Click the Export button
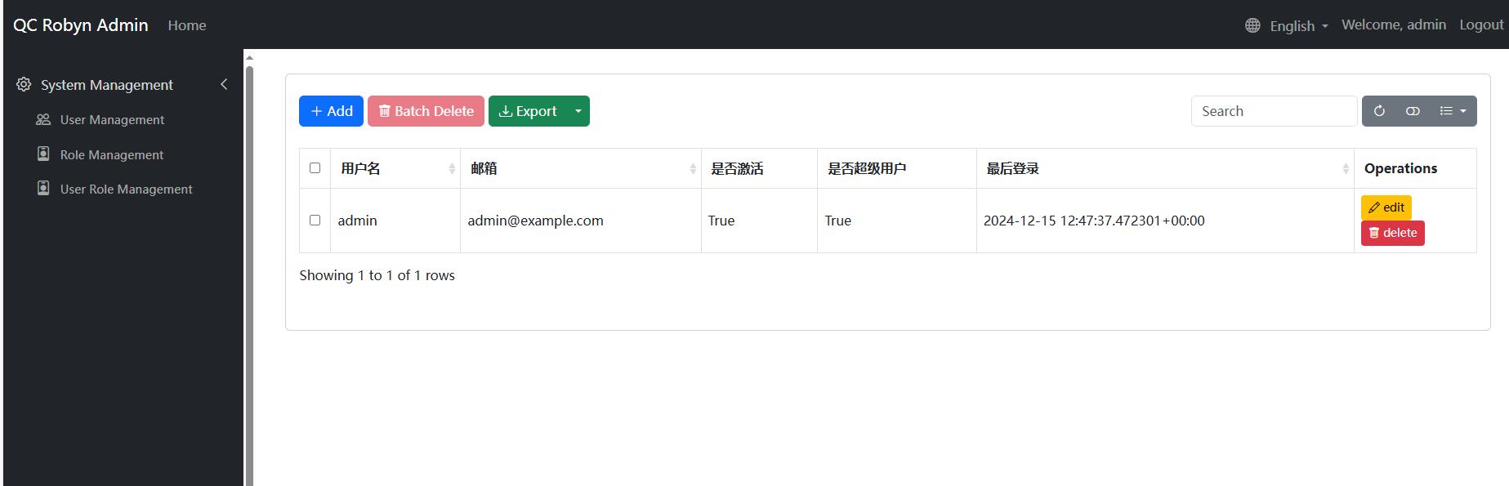Viewport: 1509px width, 486px height. [528, 111]
